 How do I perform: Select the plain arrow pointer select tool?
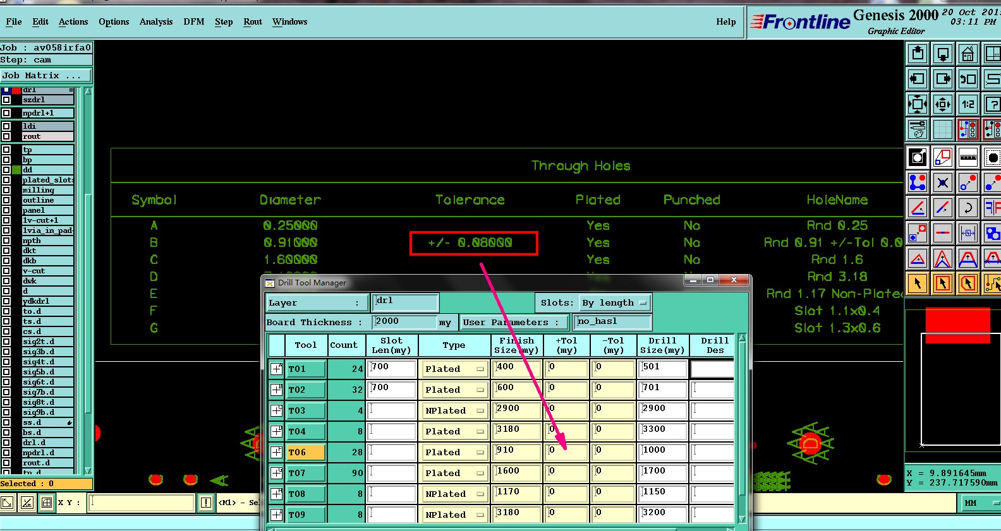[918, 283]
